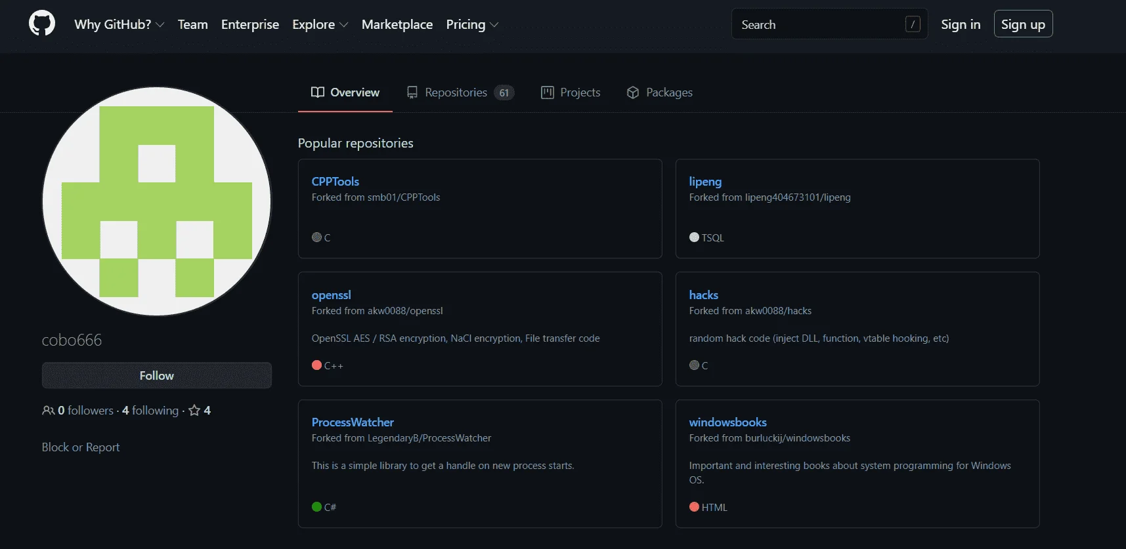1126x549 pixels.
Task: Expand the Pricing dropdown menu
Action: point(473,24)
